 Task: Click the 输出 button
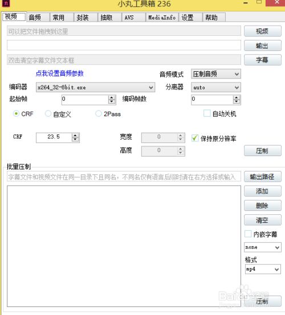[263, 46]
